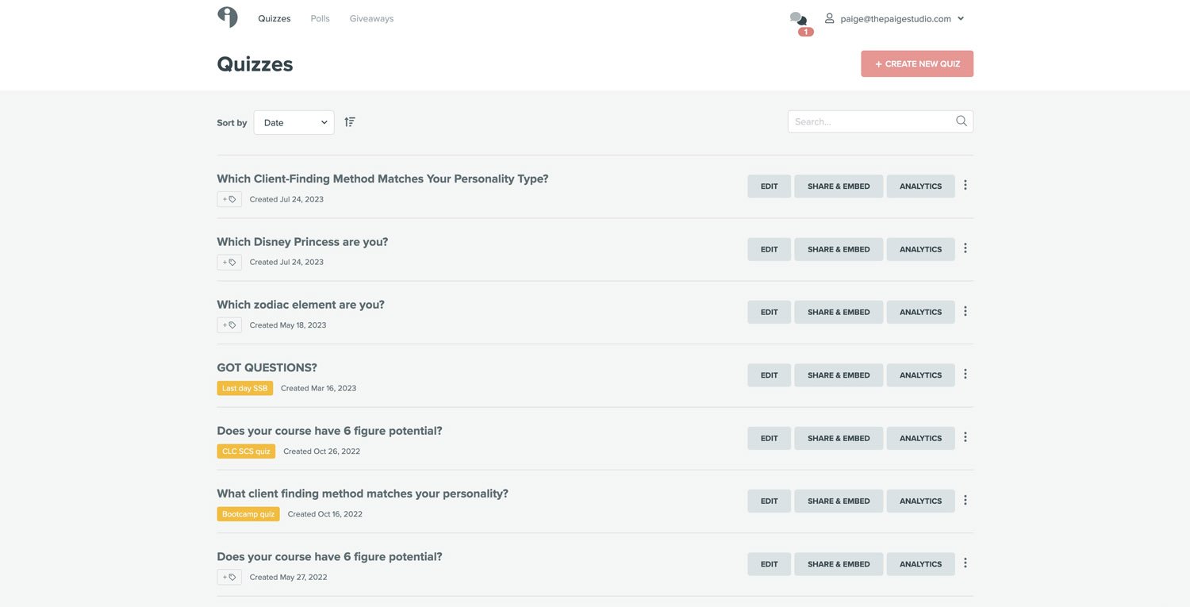Viewport: 1190px width, 607px height.
Task: Open more options for GOT QUESTIONS? quiz
Action: (x=965, y=375)
